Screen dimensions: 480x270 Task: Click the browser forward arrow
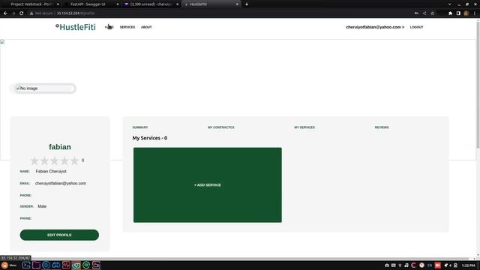click(x=13, y=13)
